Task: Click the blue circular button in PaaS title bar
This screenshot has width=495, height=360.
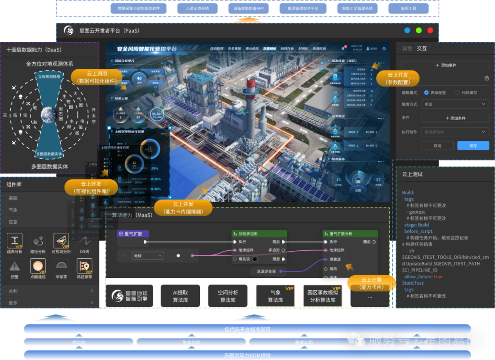Action: [x=407, y=30]
